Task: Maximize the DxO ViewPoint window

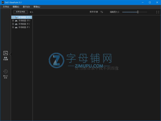Action: [150, 2]
